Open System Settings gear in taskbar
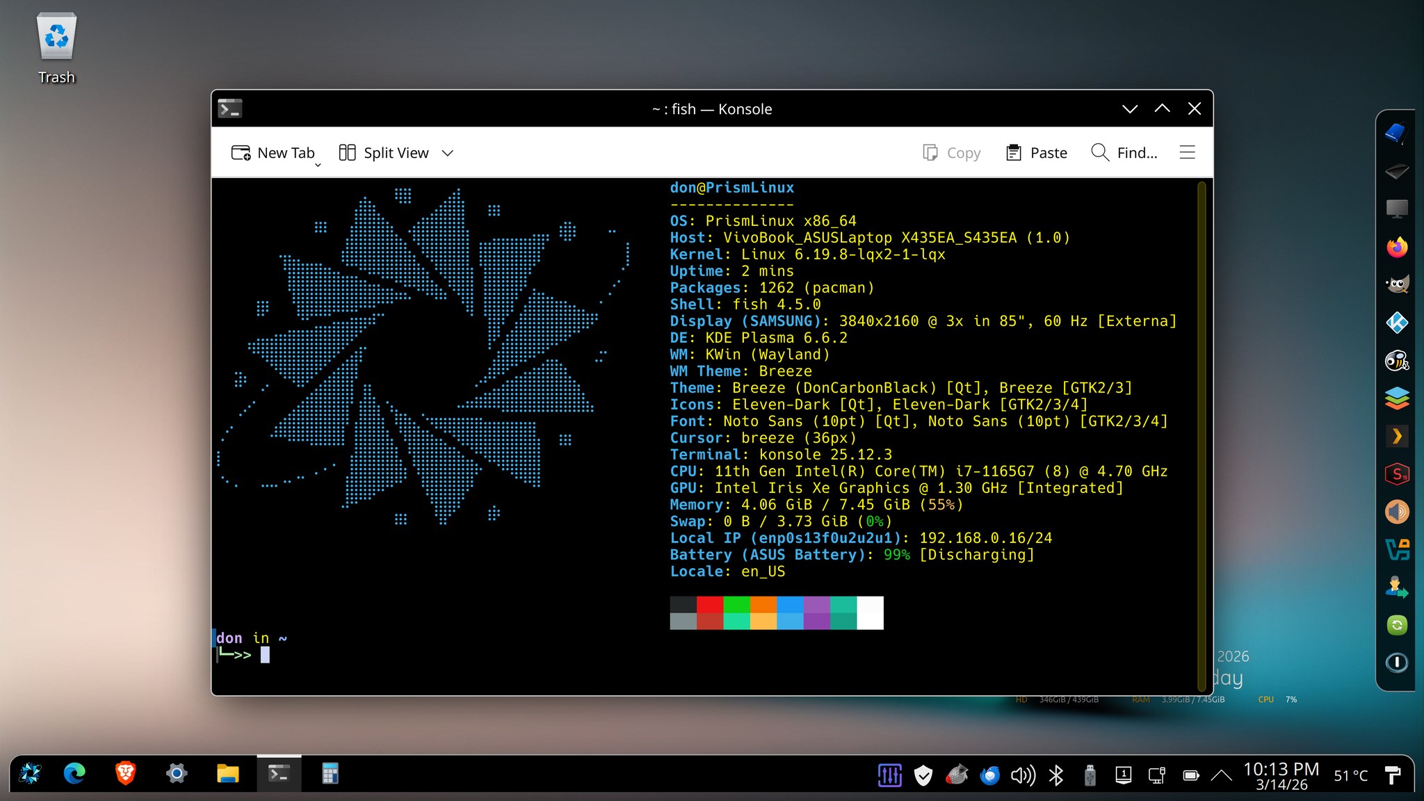This screenshot has height=801, width=1424. pos(177,774)
